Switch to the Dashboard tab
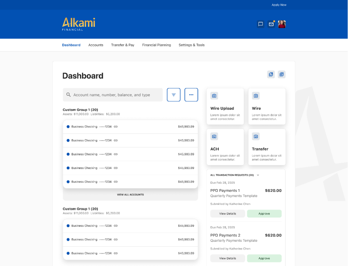Screen dimensions: 348x266 coord(71,45)
